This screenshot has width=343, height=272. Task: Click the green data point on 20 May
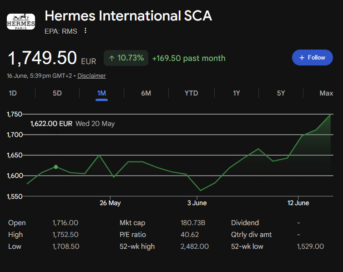pyautogui.click(x=56, y=167)
